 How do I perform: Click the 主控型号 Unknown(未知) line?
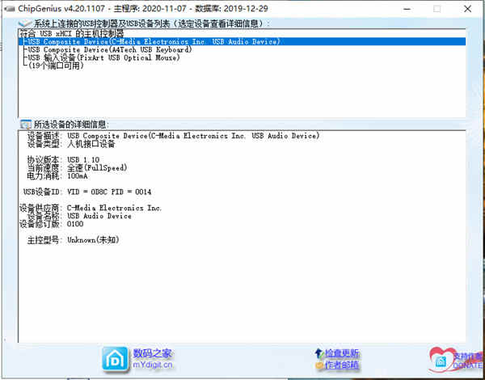pos(74,240)
